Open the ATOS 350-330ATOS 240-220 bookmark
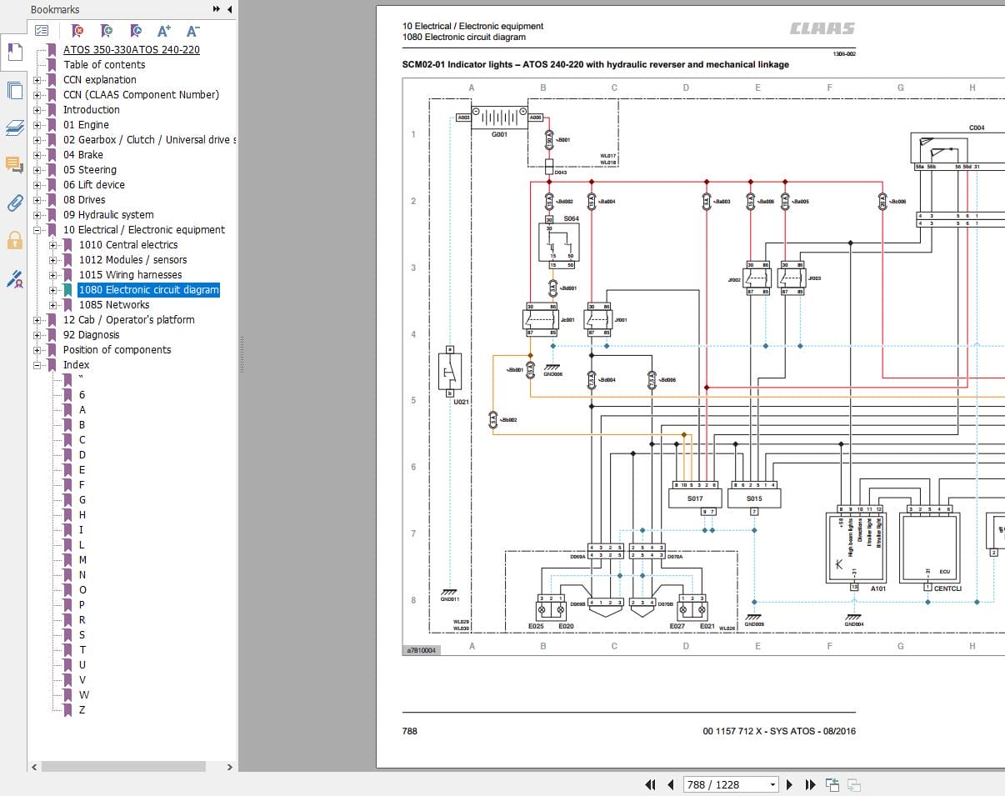1005x796 pixels. [132, 49]
